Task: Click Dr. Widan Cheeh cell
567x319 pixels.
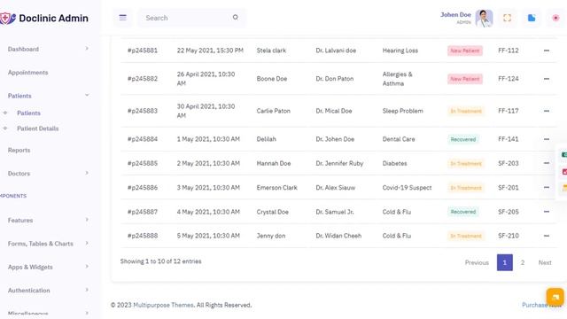Action: click(x=338, y=236)
